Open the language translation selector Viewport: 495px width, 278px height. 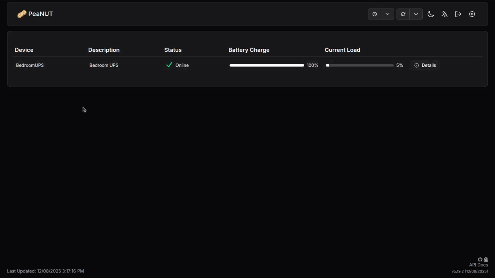pos(444,14)
